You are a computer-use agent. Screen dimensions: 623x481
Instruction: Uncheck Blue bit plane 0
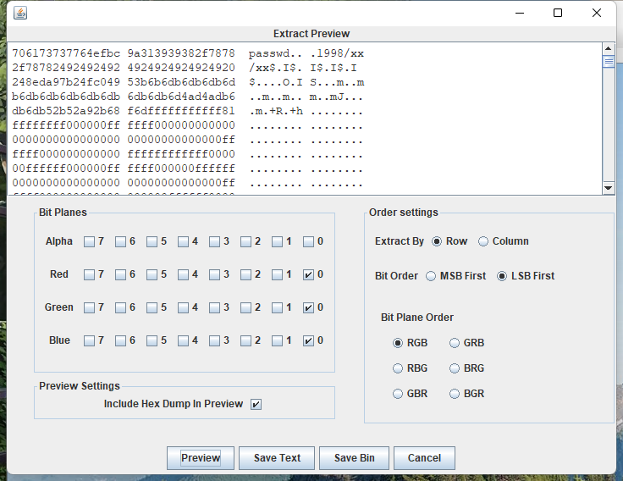[x=309, y=340]
